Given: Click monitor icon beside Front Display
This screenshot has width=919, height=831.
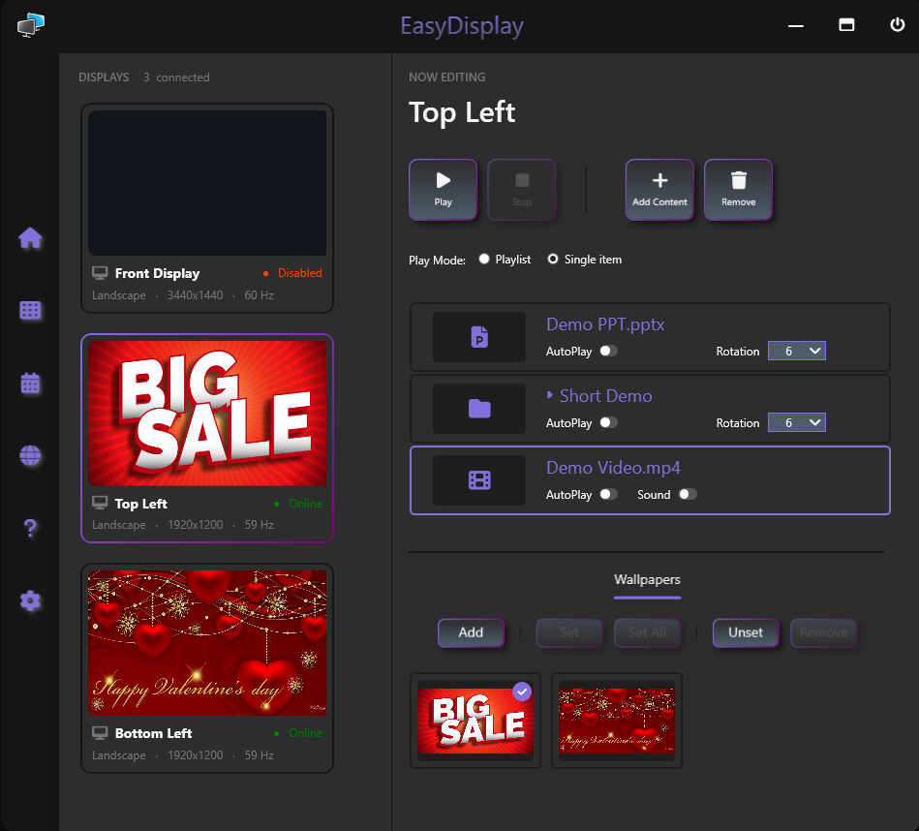Looking at the screenshot, I should [x=100, y=273].
